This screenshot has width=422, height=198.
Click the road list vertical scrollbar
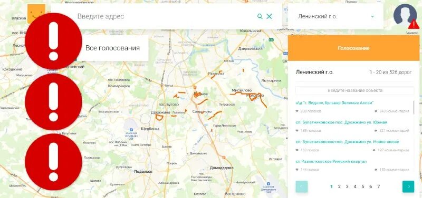click(x=414, y=107)
